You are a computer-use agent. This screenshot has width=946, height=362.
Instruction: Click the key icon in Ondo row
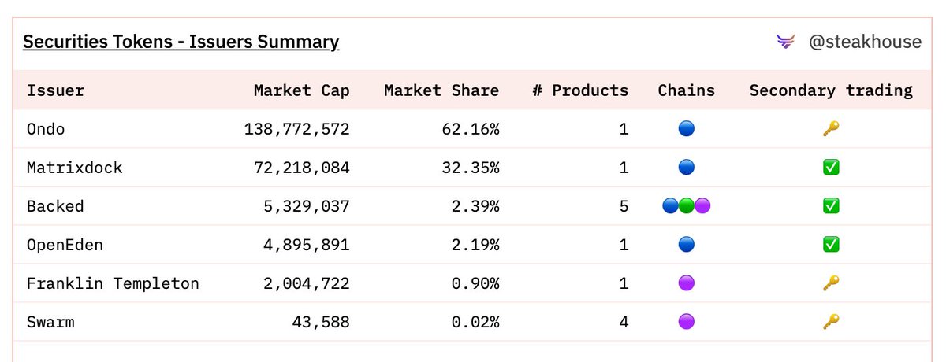click(x=831, y=128)
